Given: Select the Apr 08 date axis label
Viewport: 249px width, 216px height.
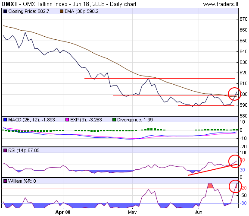Looking at the screenshot, I should click(x=63, y=213).
